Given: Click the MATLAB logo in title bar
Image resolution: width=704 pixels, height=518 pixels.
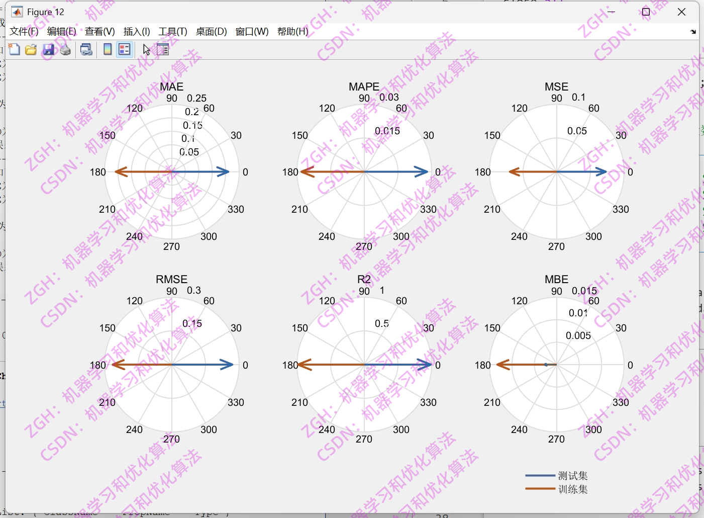Looking at the screenshot, I should (x=17, y=12).
